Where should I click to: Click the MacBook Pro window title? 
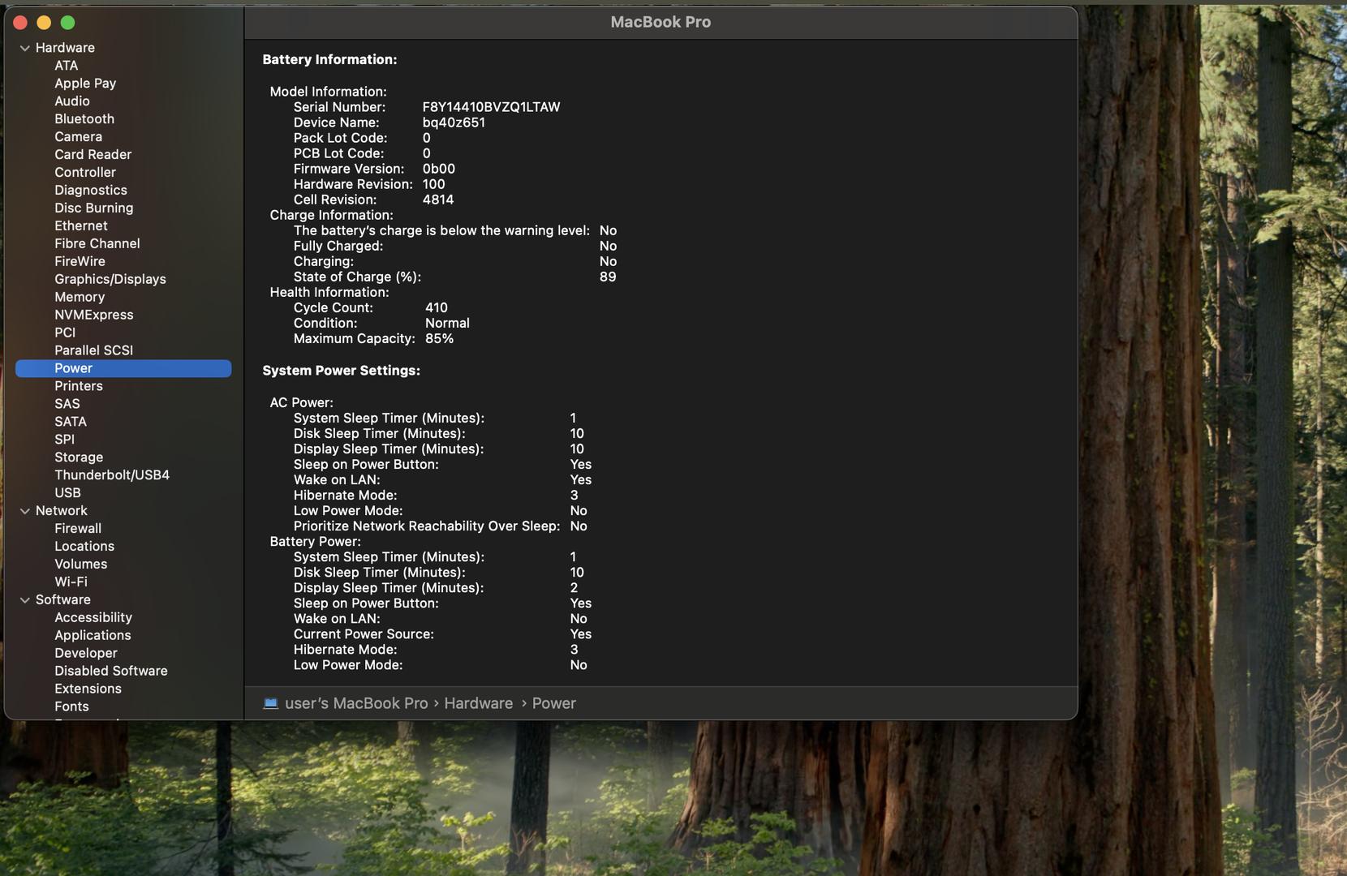[x=661, y=23]
